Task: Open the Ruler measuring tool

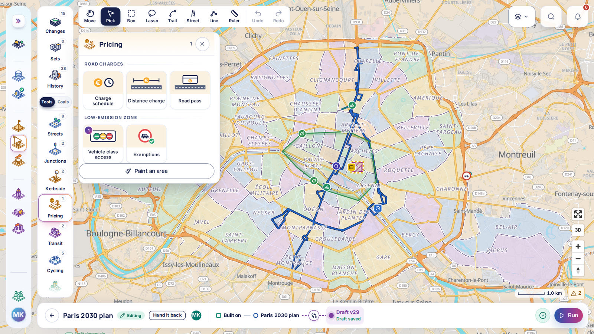Action: coord(234,17)
